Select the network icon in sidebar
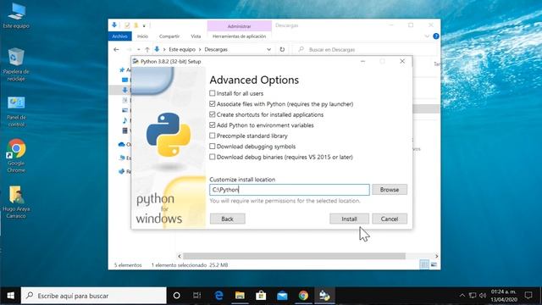542x305 pixels. (x=121, y=171)
